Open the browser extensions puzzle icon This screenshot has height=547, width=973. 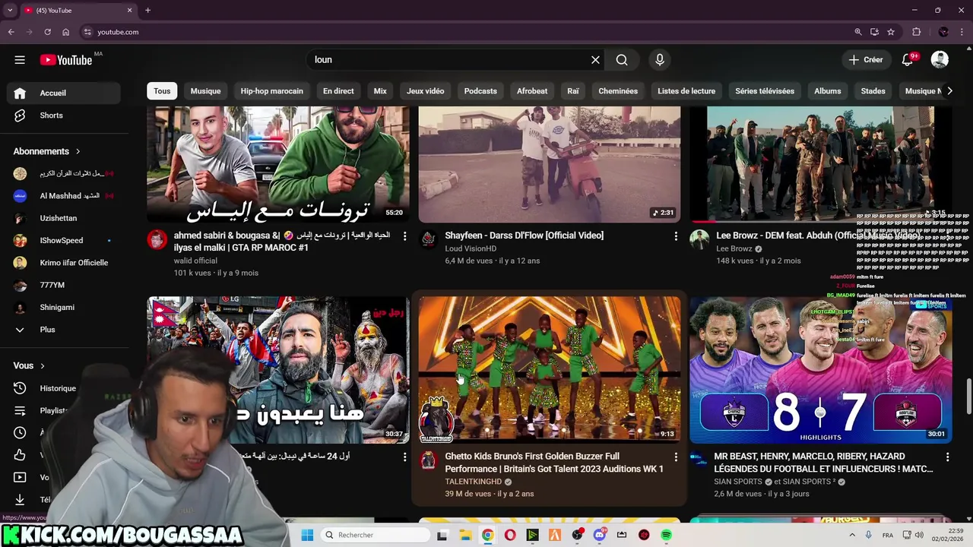point(916,32)
